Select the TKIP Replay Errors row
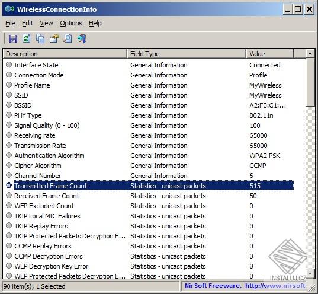The height and width of the screenshot is (294, 318). coord(149,226)
